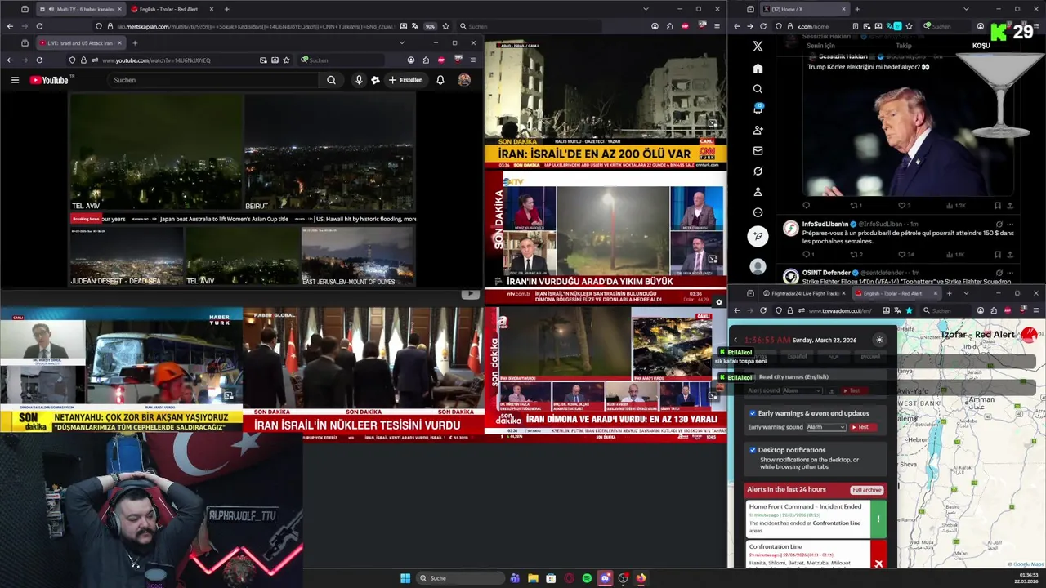
Task: Open InfoSudLiban post more options dots
Action: [1010, 224]
